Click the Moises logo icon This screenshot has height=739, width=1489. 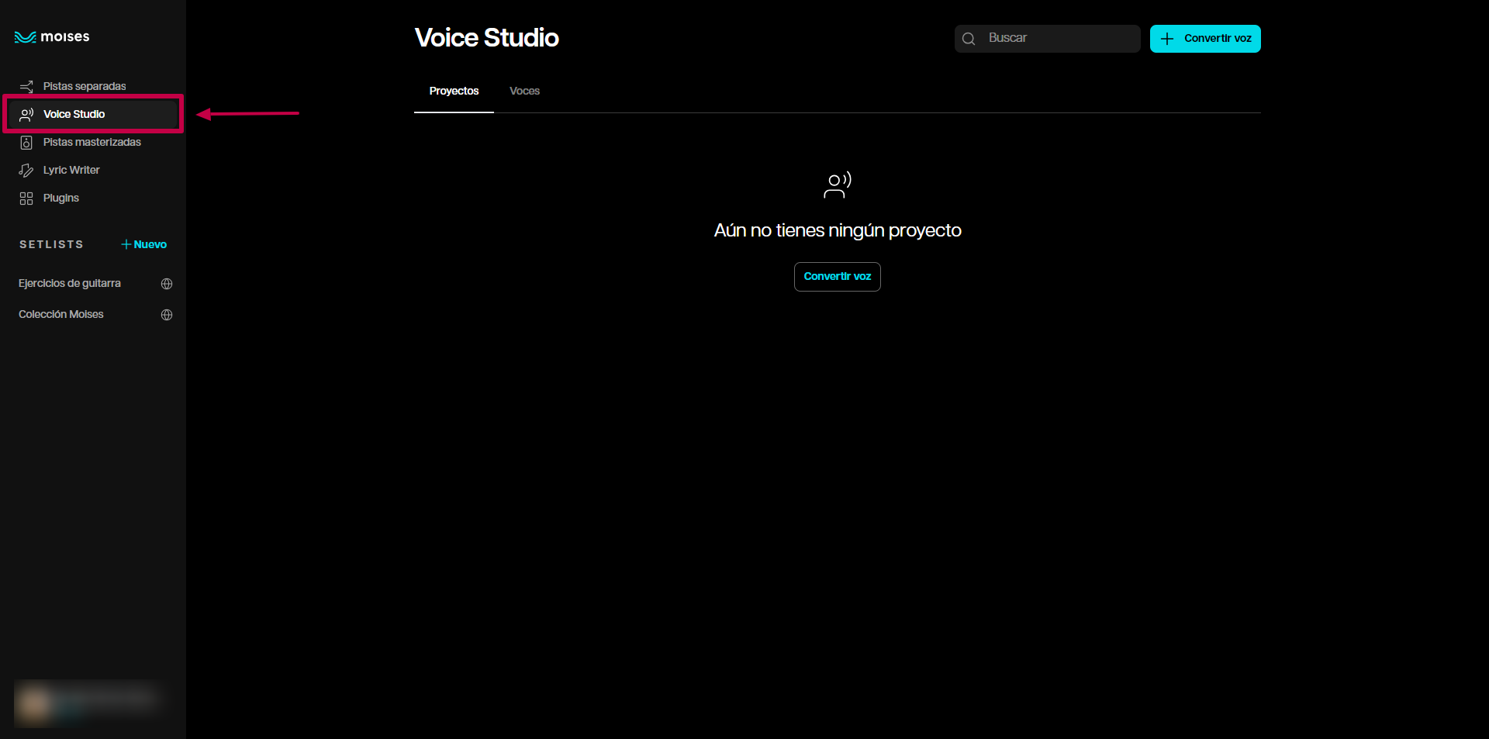[25, 37]
